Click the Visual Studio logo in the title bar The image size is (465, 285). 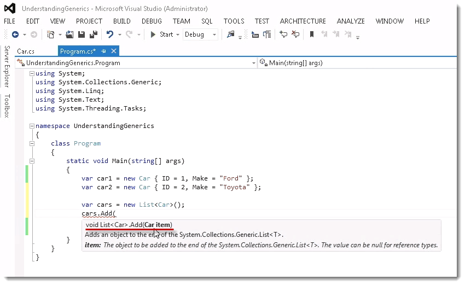(x=10, y=8)
